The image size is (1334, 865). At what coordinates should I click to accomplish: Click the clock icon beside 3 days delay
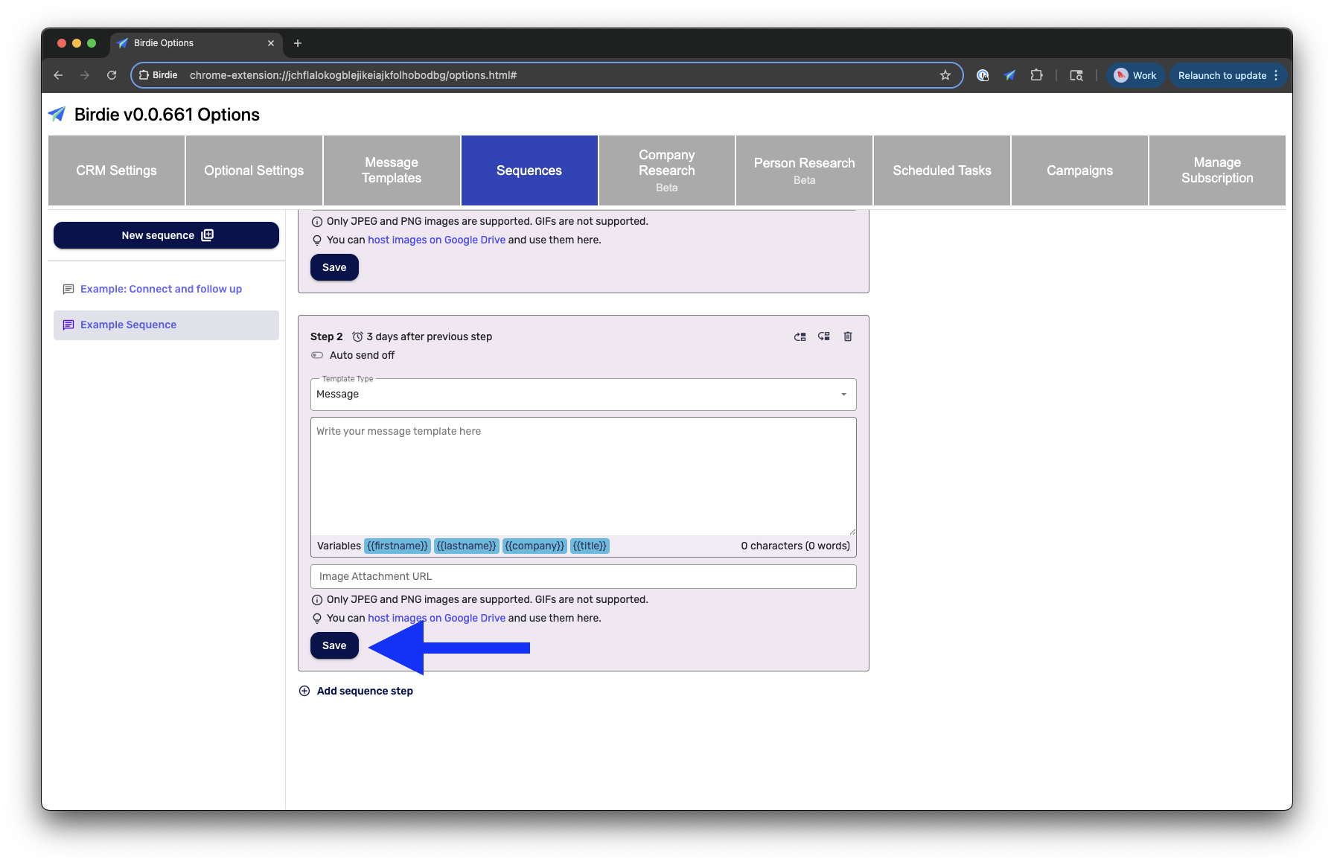point(357,336)
